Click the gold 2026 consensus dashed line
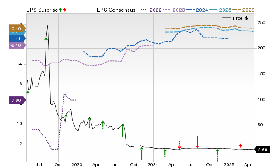The width and height of the screenshot is (280, 167). 210,25
